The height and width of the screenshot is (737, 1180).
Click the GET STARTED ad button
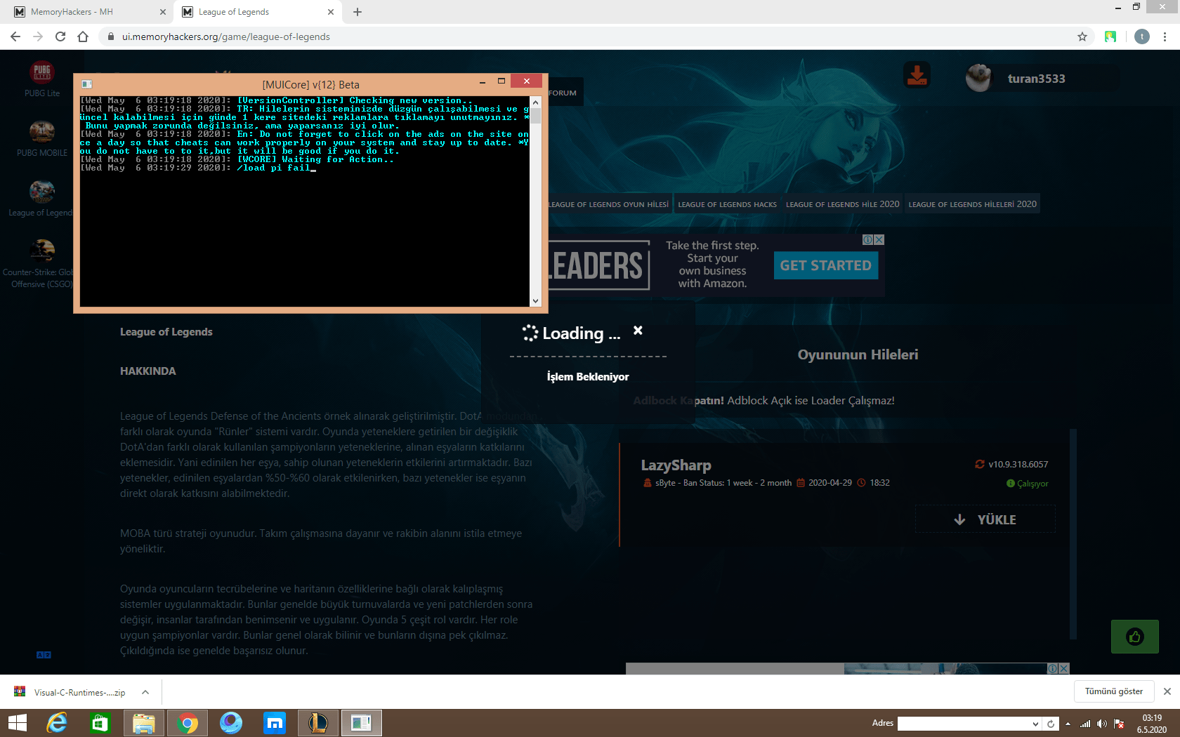[826, 265]
